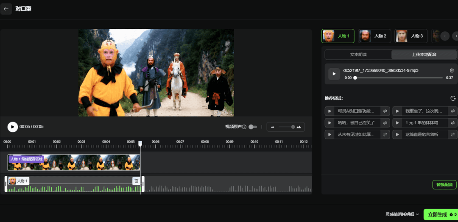Apply 1元1串的钵钵鸡 sample with swap icon

pos(453,123)
